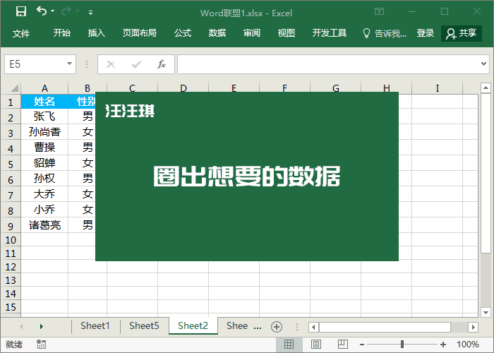The height and width of the screenshot is (353, 494).
Task: Click the 登录 sign-in link
Action: 426,33
